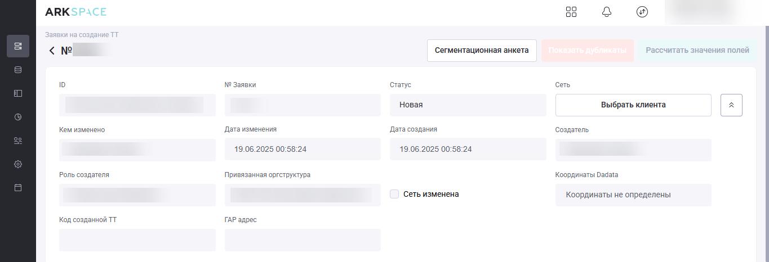Screen dimensions: 769x262
Task: Select the active list icon in sidebar
Action: click(x=18, y=46)
